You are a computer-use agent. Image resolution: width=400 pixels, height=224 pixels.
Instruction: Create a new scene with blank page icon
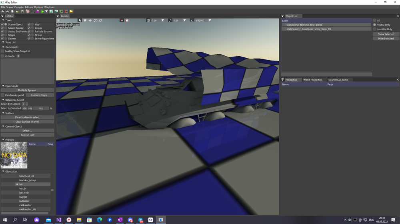coord(12,12)
